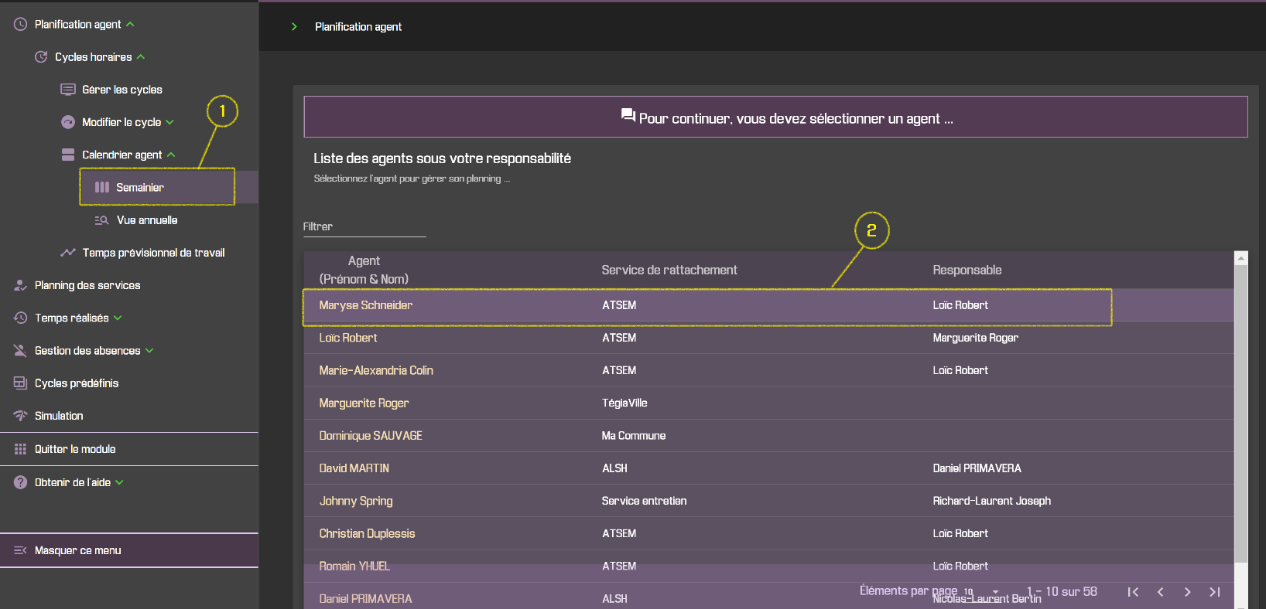1266x609 pixels.
Task: Click the Temps prévisionnel chart icon
Action: 68,253
